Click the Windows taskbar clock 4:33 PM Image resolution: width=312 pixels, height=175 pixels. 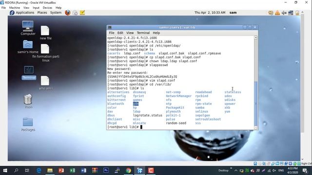292,171
